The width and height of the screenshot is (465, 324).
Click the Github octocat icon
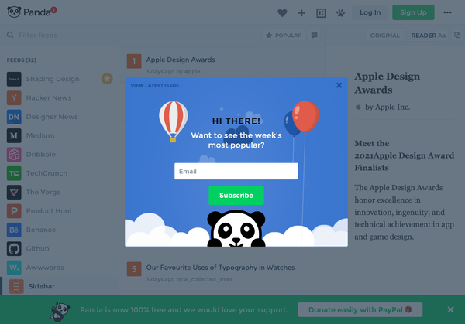click(x=14, y=249)
